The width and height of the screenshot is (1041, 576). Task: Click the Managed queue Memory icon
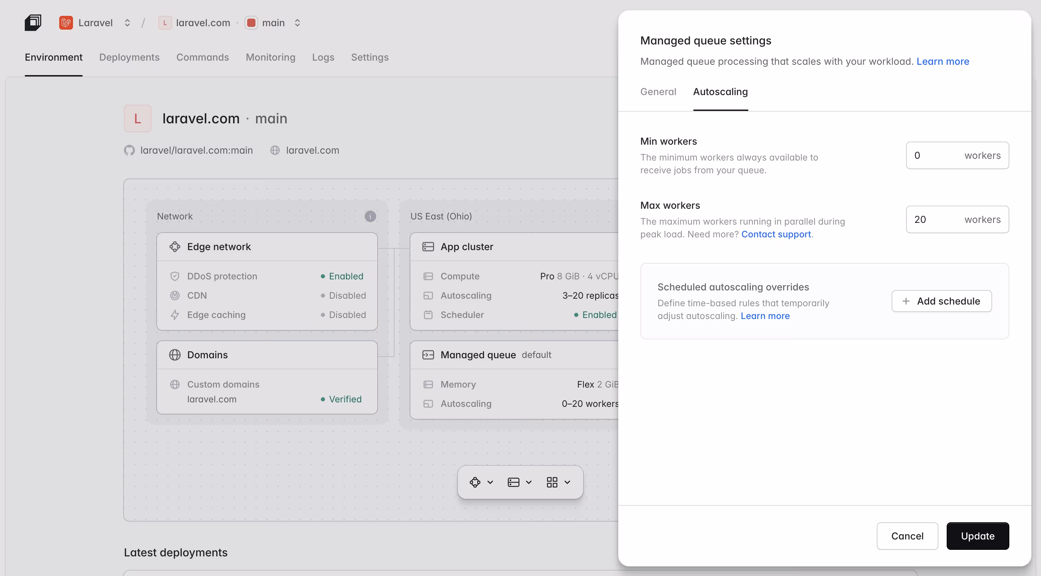click(x=428, y=384)
